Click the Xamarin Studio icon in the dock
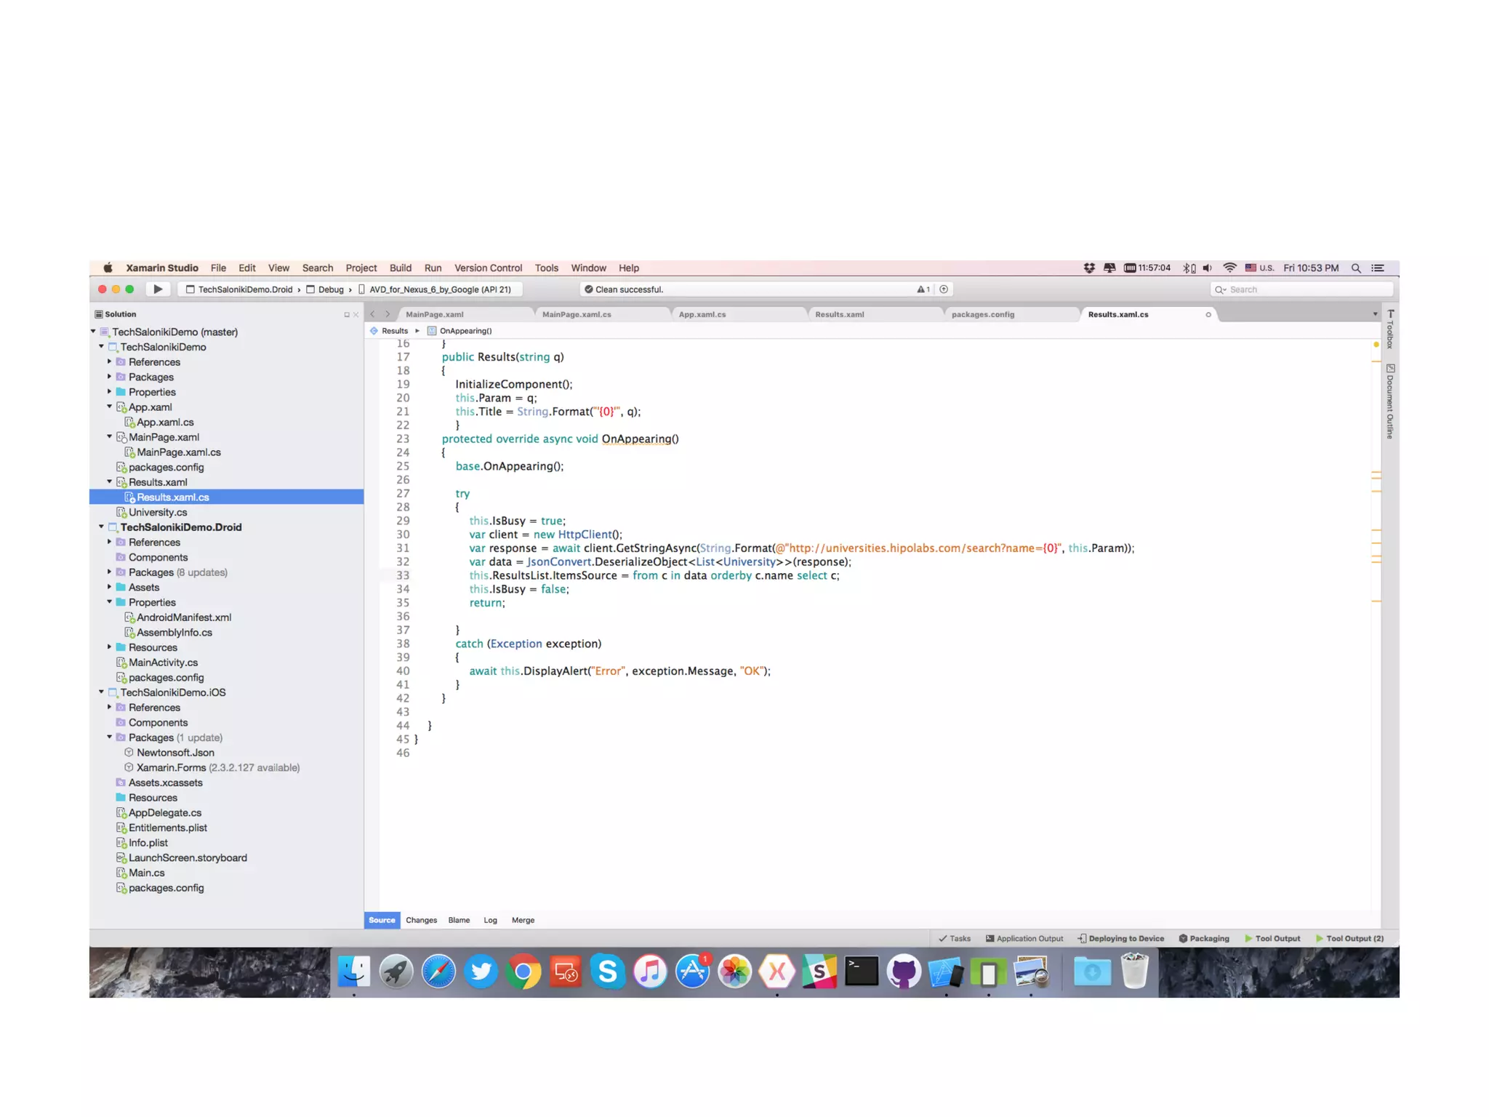 (x=777, y=972)
